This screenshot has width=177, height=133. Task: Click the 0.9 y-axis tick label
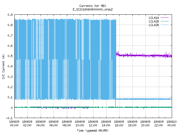[x=10, y=15]
